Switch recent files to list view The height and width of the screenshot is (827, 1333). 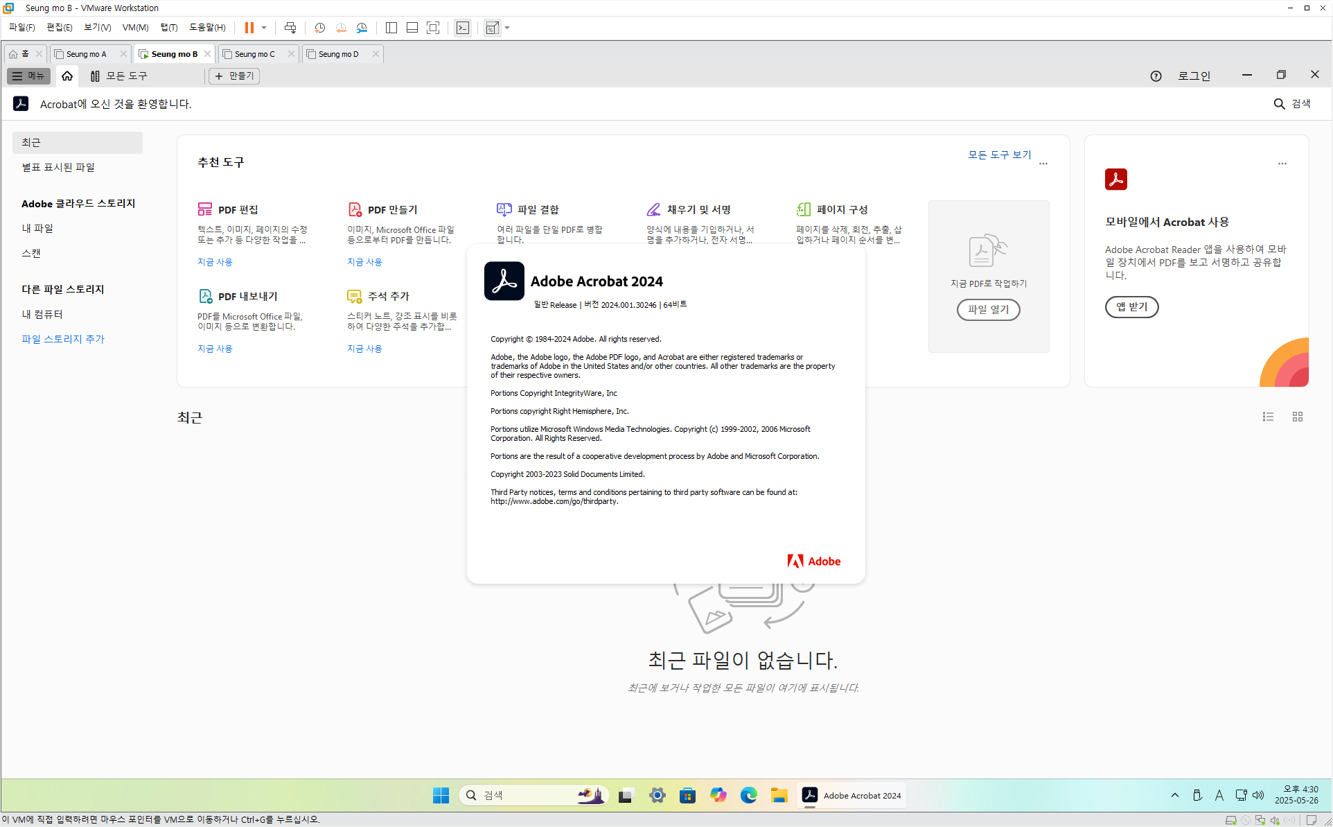tap(1268, 417)
